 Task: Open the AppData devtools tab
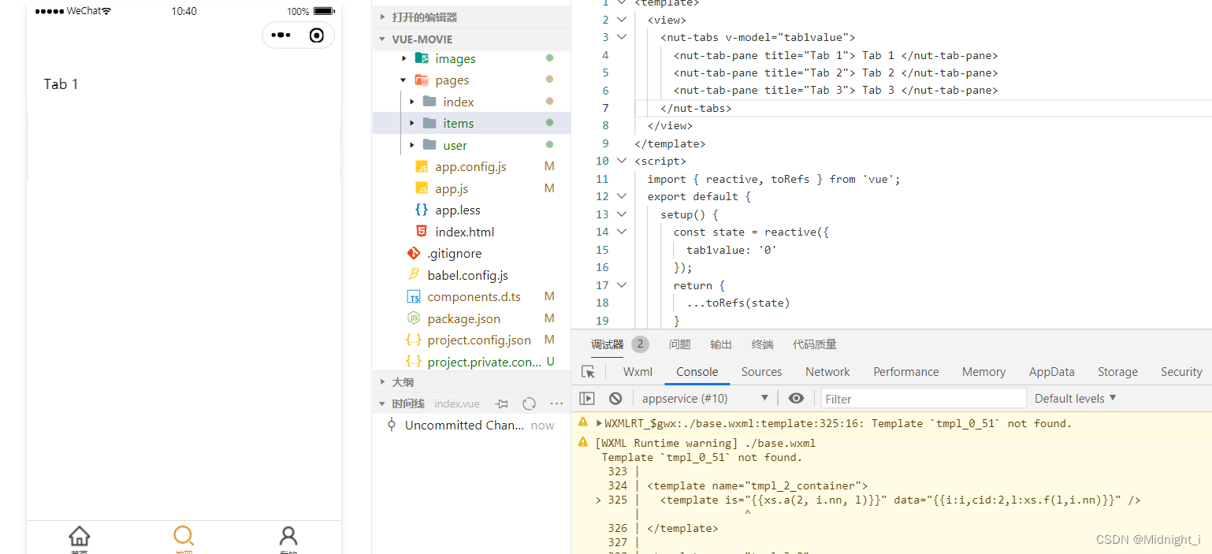(x=1051, y=372)
